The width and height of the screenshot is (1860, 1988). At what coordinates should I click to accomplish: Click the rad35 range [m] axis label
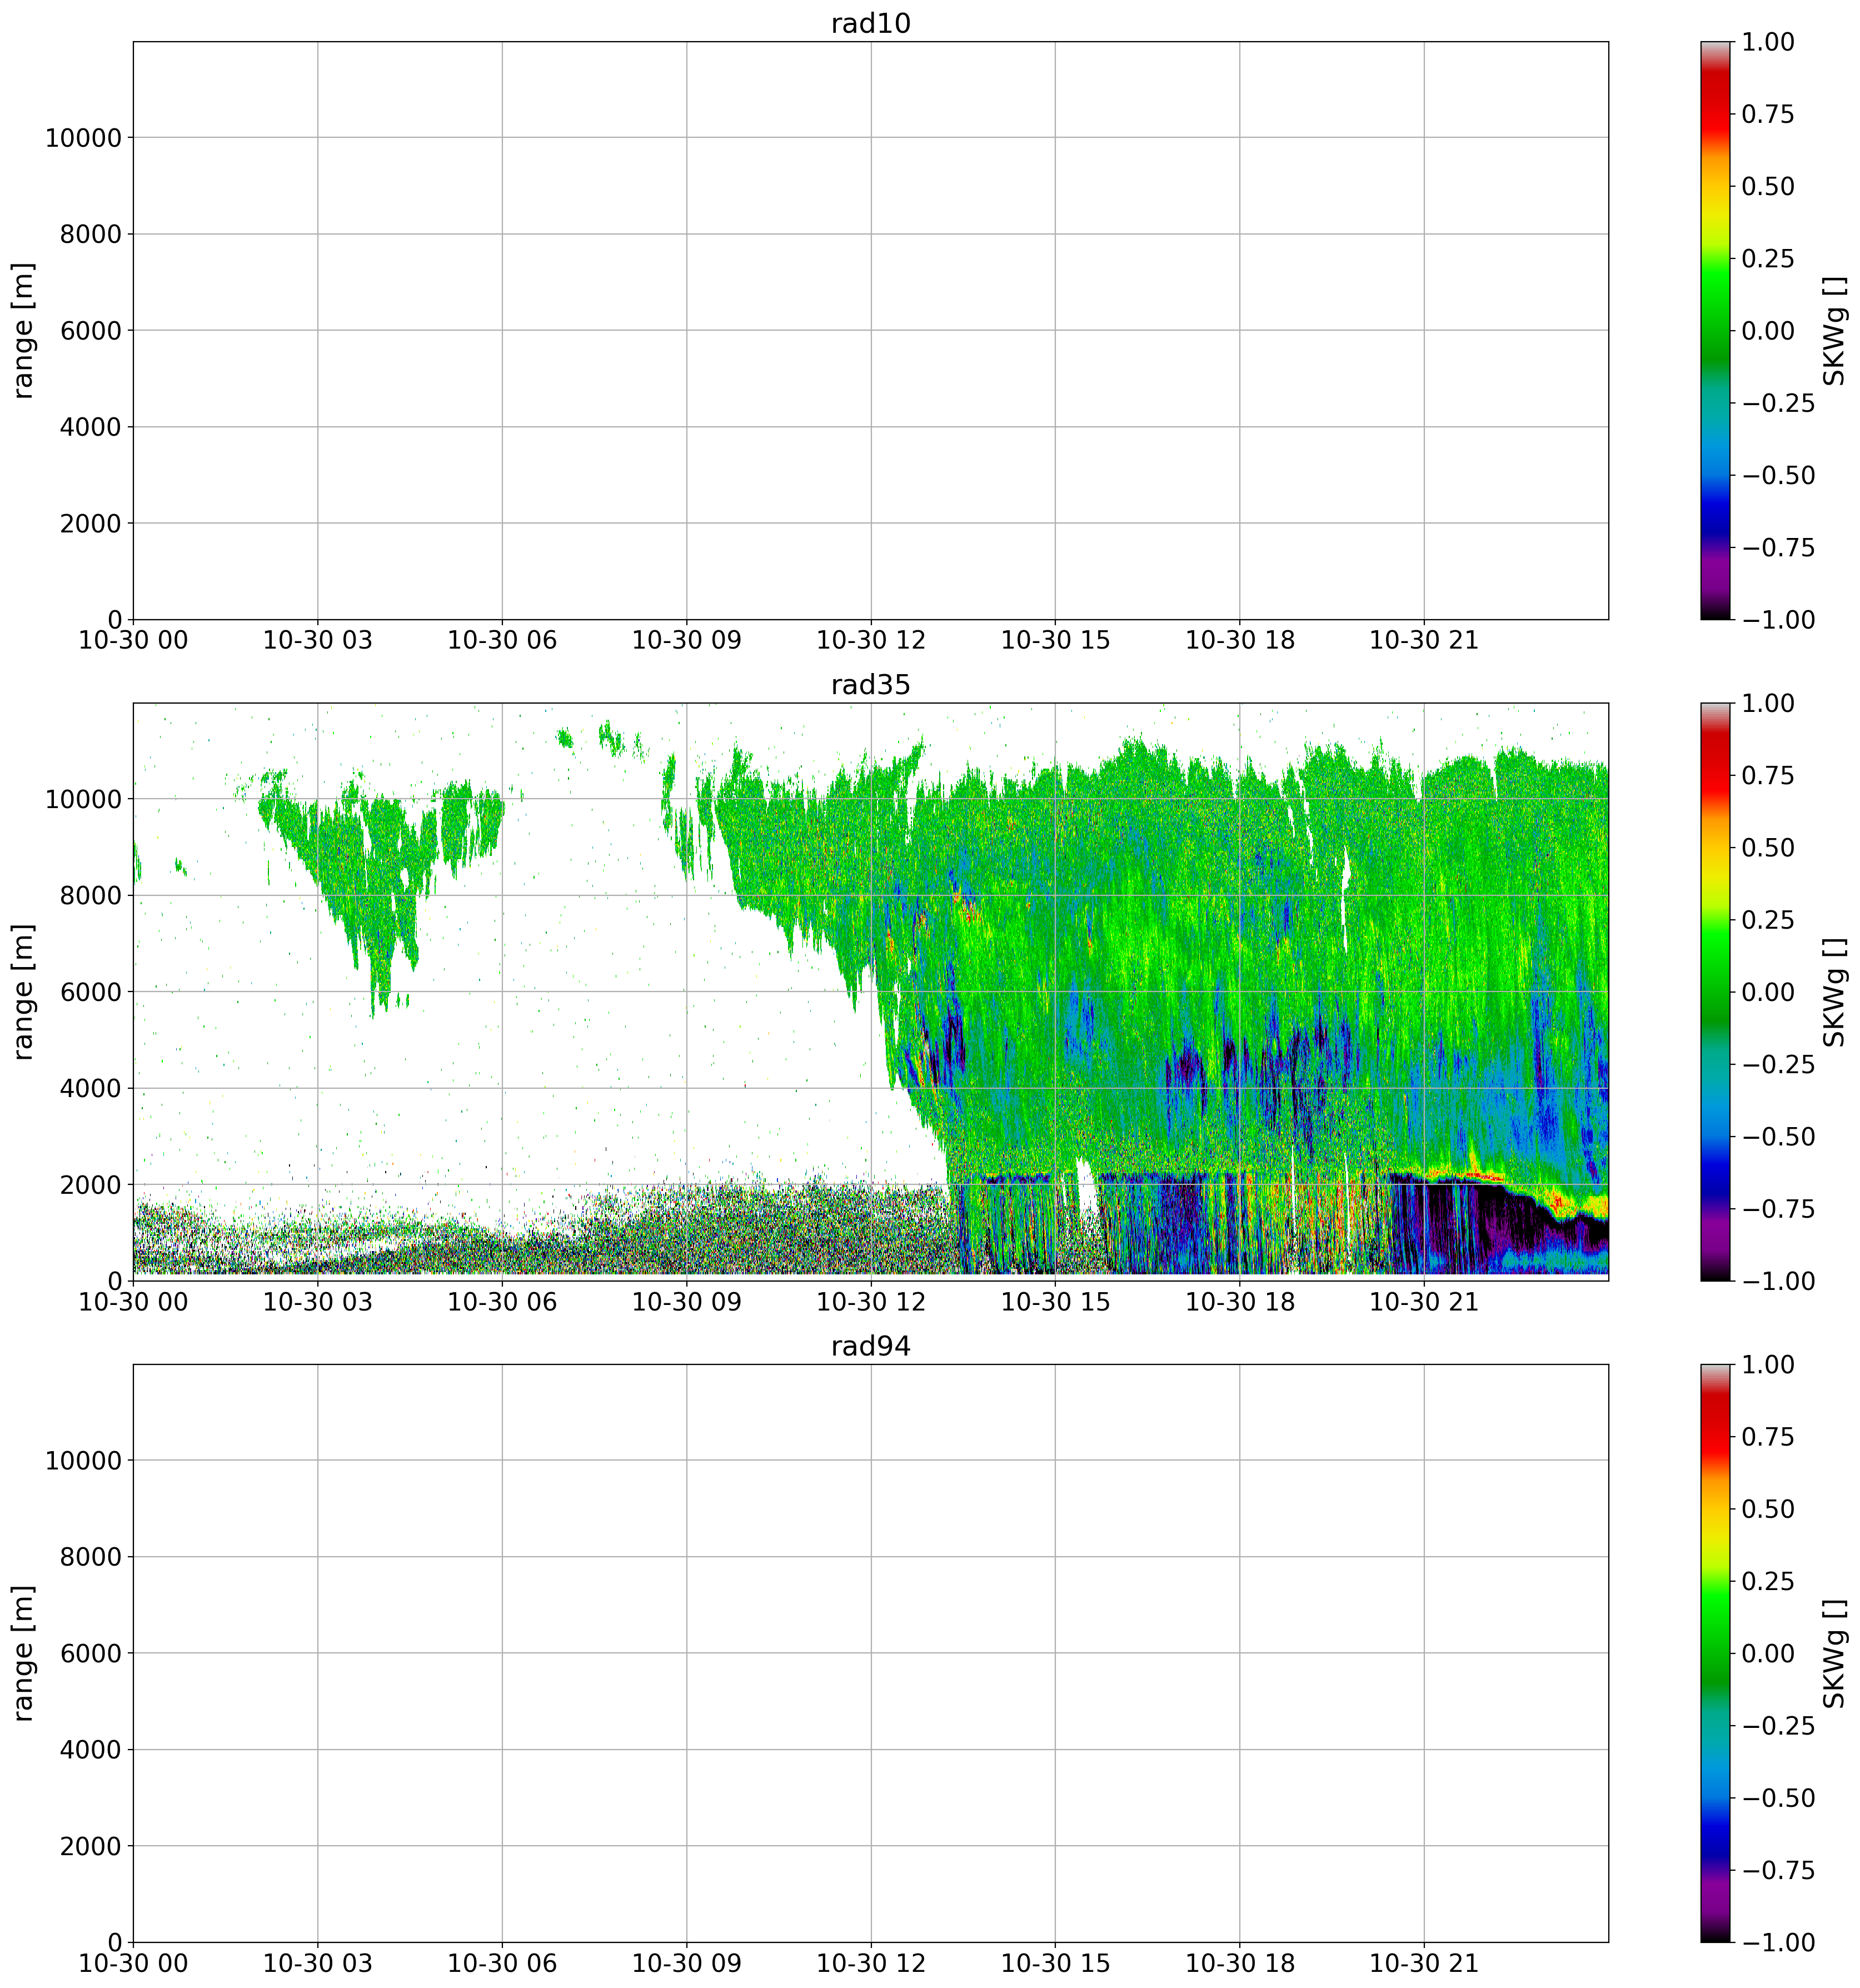point(24,992)
